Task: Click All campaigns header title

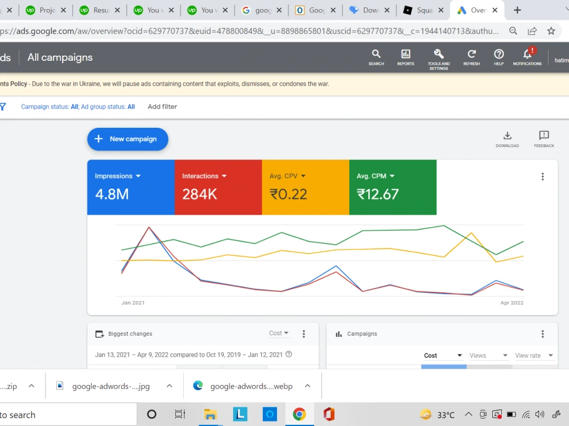Action: tap(60, 57)
